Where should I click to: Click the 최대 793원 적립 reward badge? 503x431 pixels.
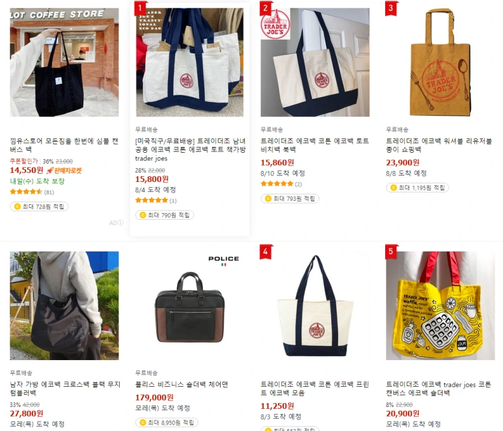click(290, 199)
